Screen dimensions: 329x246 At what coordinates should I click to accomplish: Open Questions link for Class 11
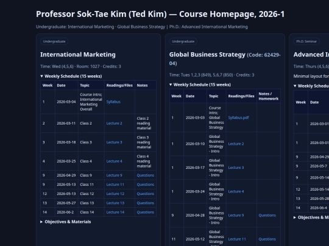pyautogui.click(x=146, y=185)
